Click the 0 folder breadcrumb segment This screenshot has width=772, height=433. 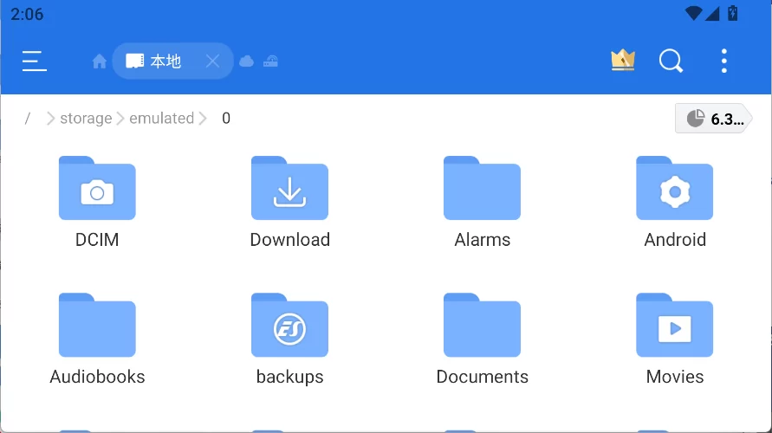226,119
